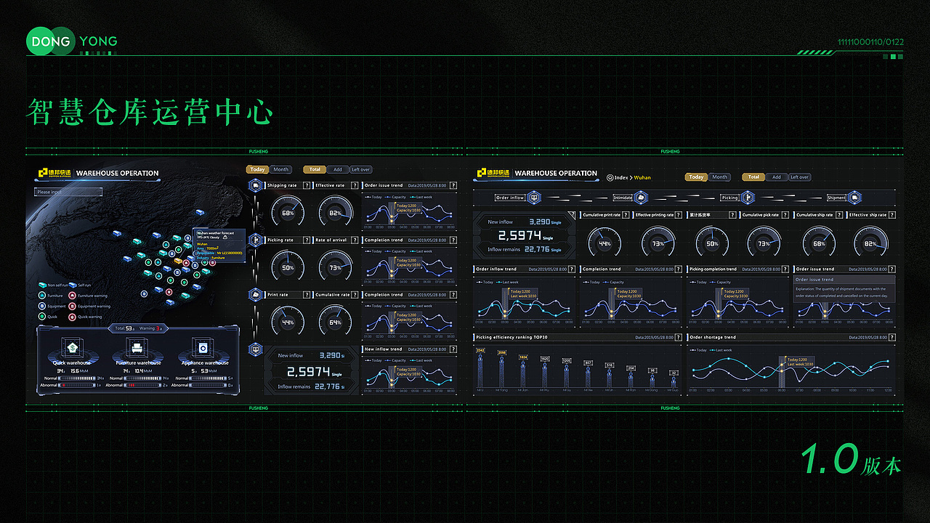This screenshot has height=523, width=930.
Task: Select Total beside the Wuhan breadcrumb row
Action: tap(753, 177)
